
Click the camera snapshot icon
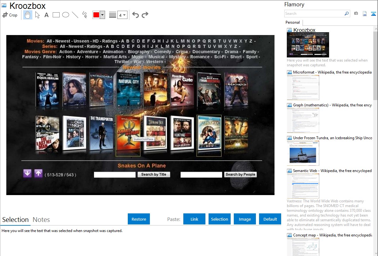[x=356, y=14]
